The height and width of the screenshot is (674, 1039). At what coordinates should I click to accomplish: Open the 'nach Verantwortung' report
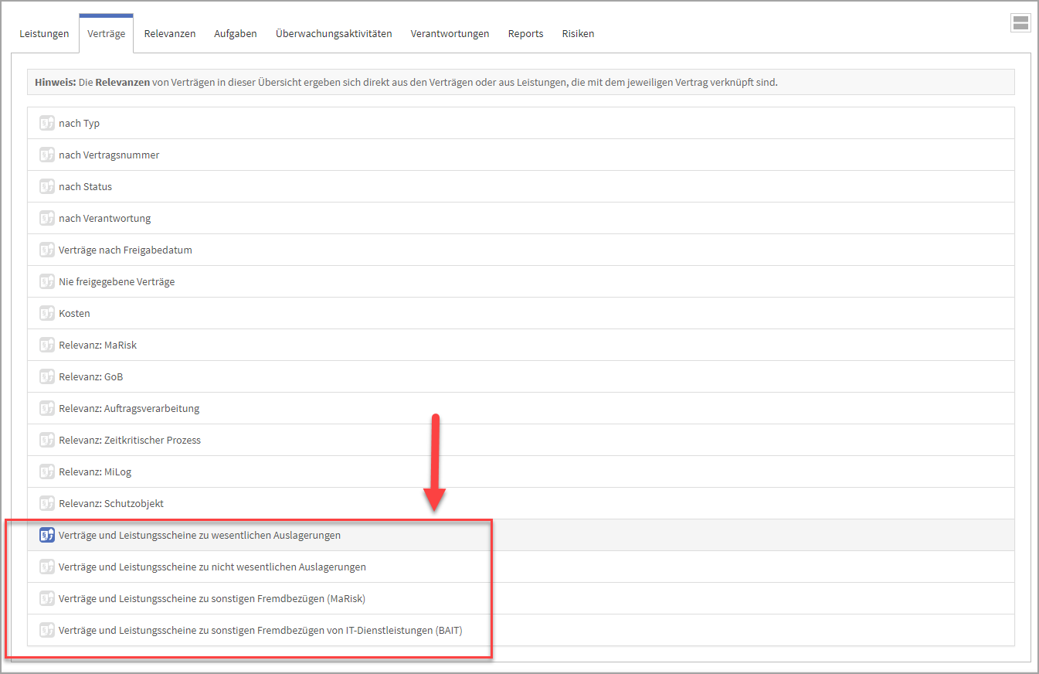pyautogui.click(x=104, y=218)
